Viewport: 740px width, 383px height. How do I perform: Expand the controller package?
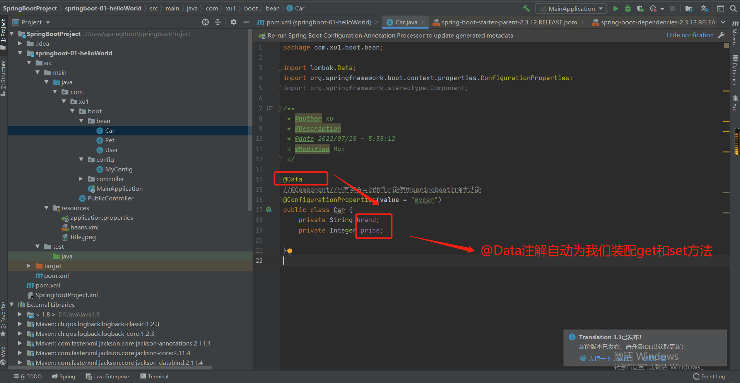[81, 179]
